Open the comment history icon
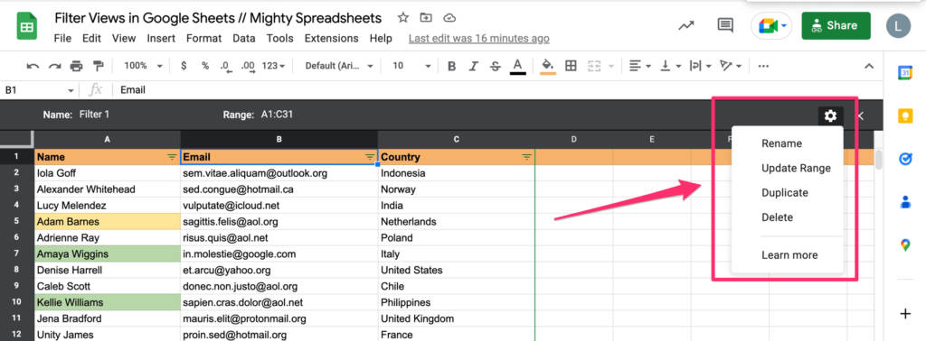This screenshot has height=341, width=926. pyautogui.click(x=725, y=25)
